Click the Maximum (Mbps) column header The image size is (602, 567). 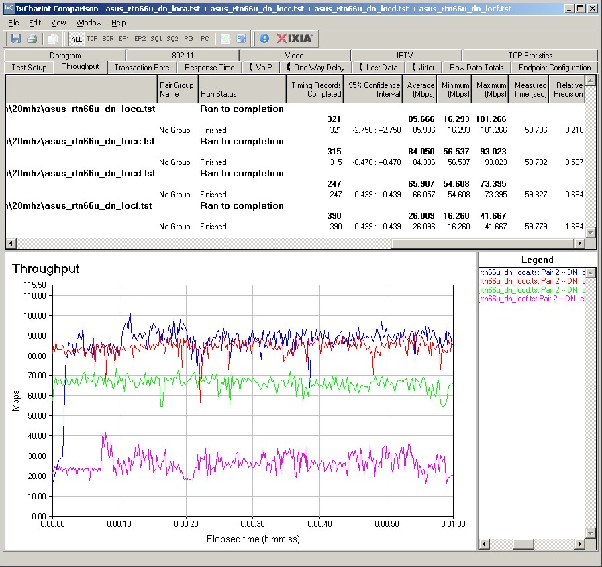pos(491,89)
